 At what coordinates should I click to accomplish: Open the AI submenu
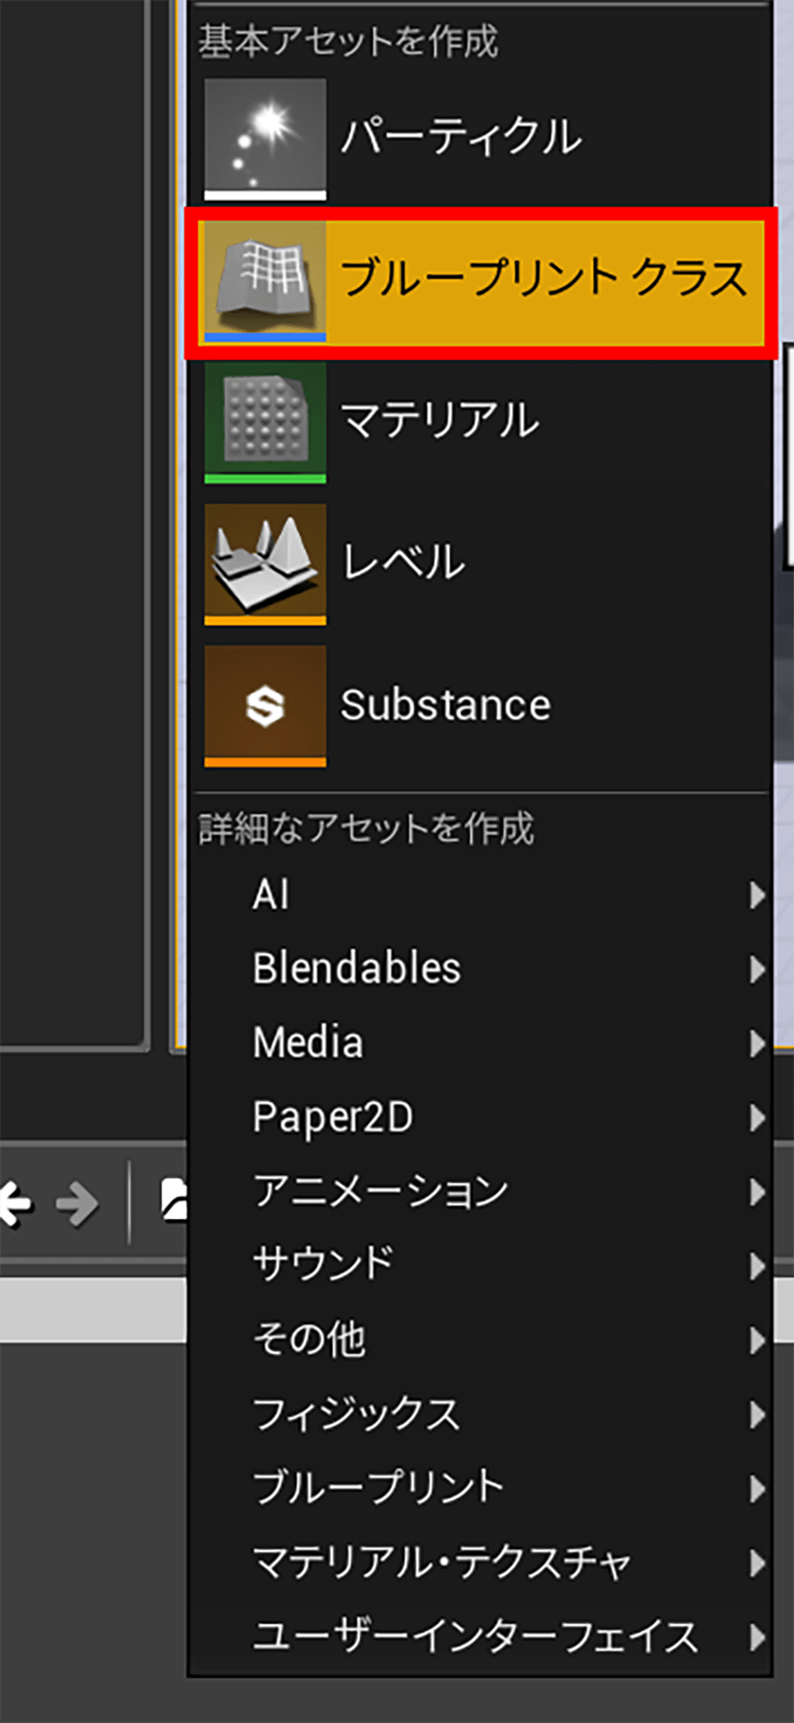[x=481, y=895]
